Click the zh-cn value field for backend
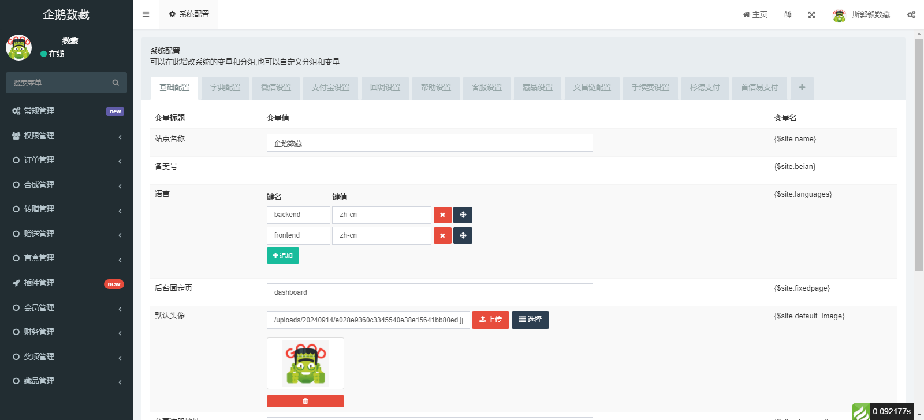This screenshot has width=924, height=420. (382, 215)
